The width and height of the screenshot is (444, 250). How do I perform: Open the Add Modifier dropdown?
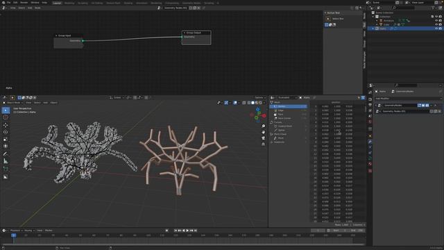(407, 99)
